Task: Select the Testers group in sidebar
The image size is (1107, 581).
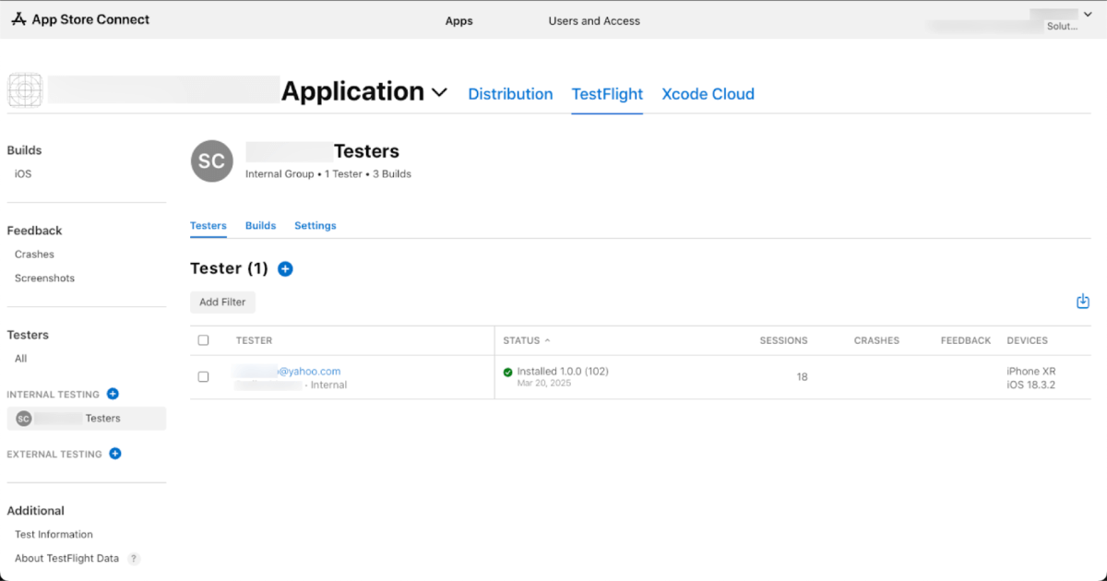Action: tap(87, 419)
